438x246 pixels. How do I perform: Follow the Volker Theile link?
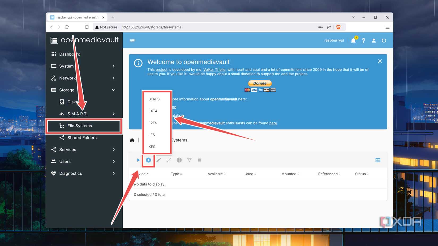(214, 70)
